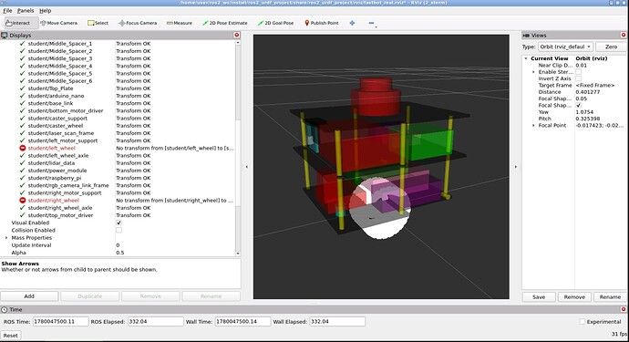Click the checkmark icon beside student/arduino_nano
This screenshot has height=342, width=629.
(x=23, y=96)
